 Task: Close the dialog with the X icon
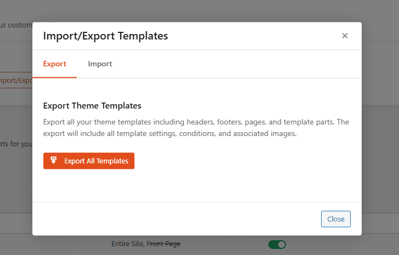pos(345,36)
